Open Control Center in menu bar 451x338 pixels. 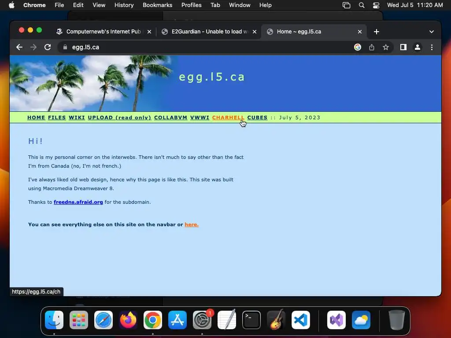(376, 5)
